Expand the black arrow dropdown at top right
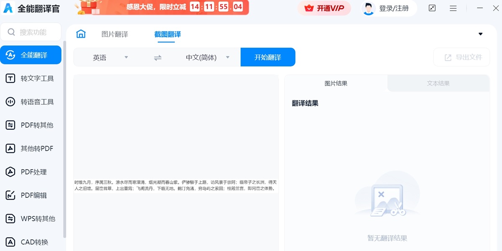Viewport: 502px width, 251px height. point(481,34)
